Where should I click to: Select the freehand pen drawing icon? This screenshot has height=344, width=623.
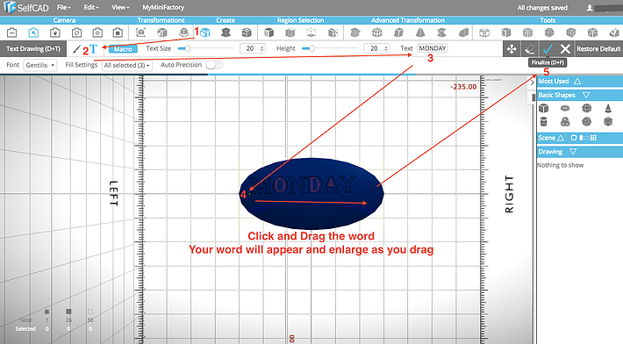coord(76,49)
